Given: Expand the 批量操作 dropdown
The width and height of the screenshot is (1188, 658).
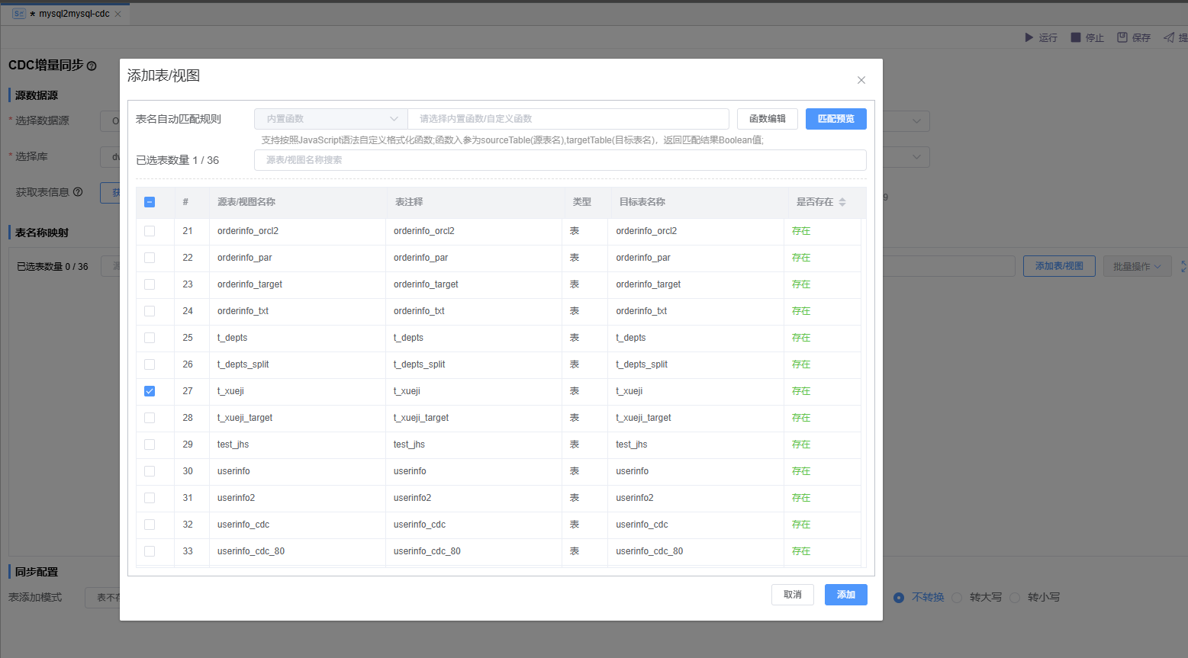Looking at the screenshot, I should coord(1136,266).
